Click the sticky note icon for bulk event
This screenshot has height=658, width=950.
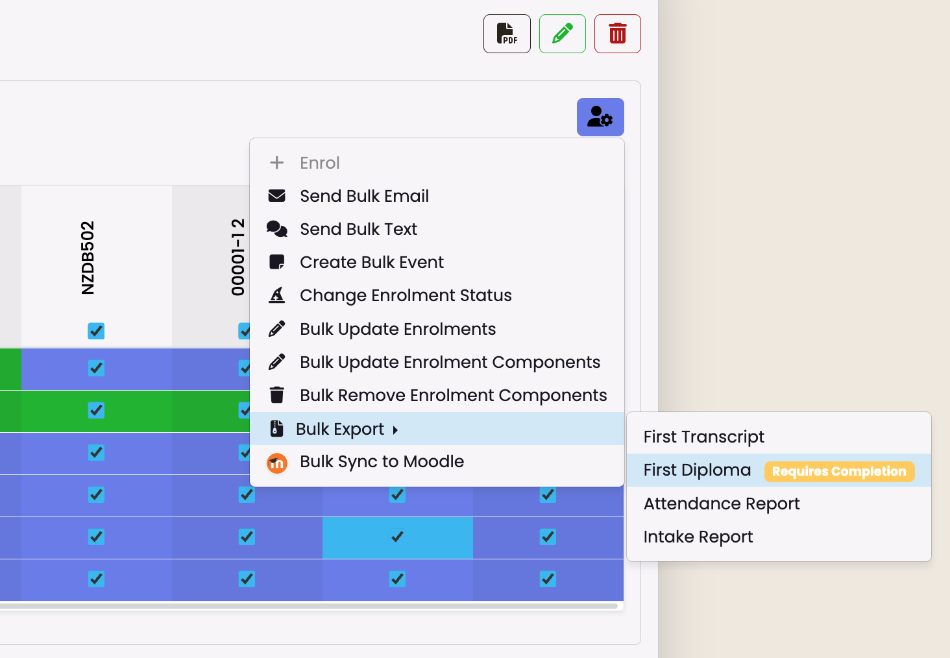277,262
